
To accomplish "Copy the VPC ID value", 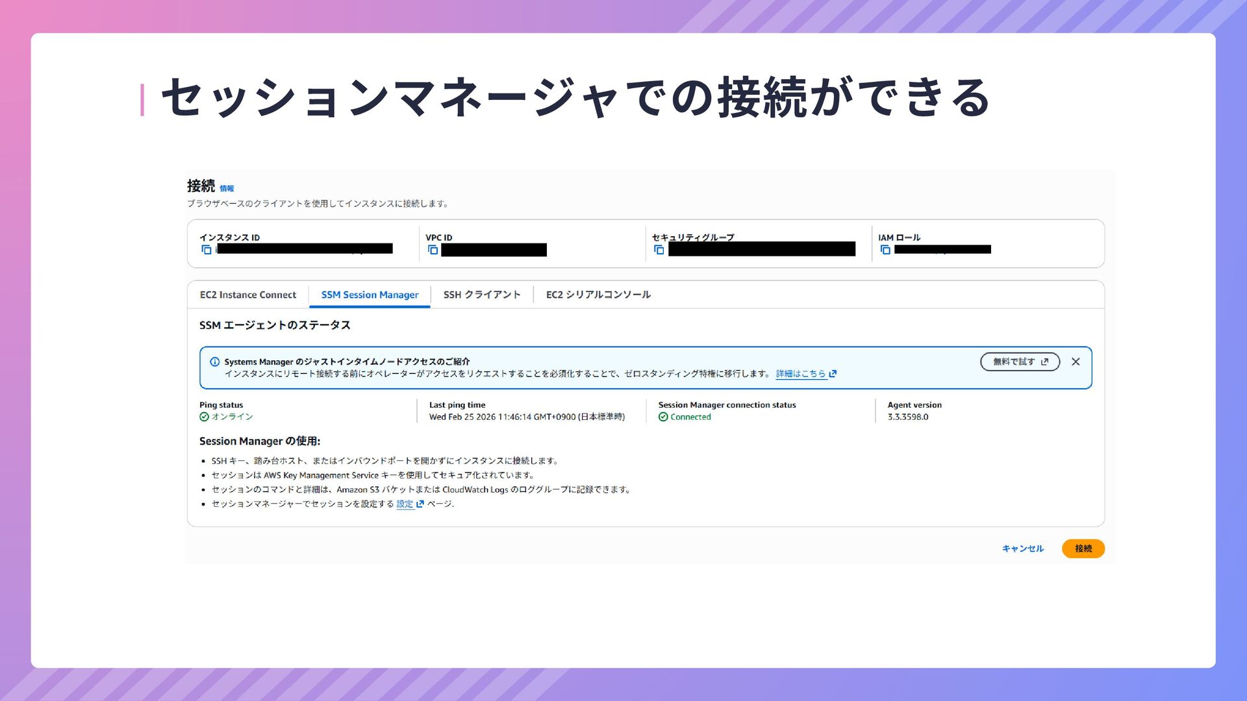I will pos(433,250).
